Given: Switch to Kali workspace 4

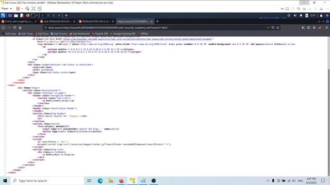Looking at the screenshot, I should pos(59,15).
